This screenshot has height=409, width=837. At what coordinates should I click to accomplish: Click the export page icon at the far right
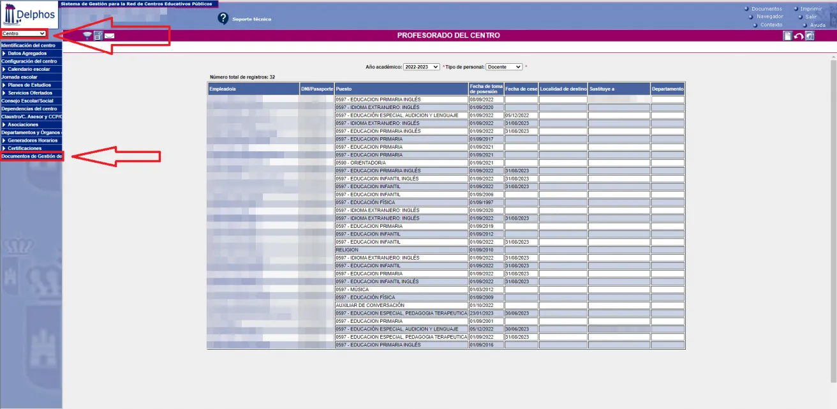pyautogui.click(x=810, y=36)
